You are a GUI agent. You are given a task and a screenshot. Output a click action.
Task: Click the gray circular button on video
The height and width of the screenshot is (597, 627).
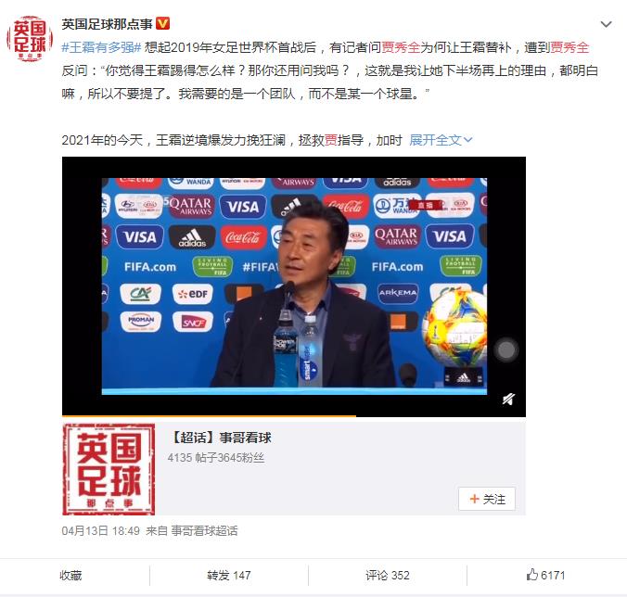(506, 350)
